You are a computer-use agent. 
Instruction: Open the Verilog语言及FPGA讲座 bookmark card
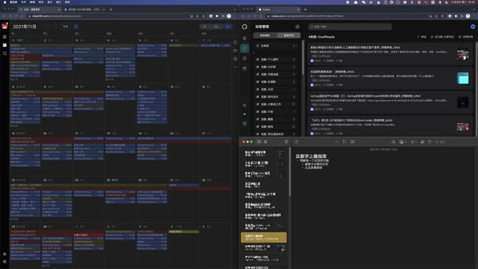(390, 102)
